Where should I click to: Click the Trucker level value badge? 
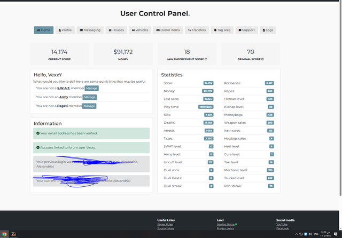[270, 178]
